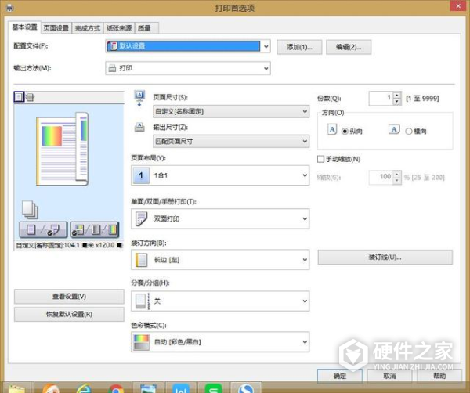Select the 纵向 portrait orientation radio
Viewport: 470px width, 393px height.
(x=345, y=132)
